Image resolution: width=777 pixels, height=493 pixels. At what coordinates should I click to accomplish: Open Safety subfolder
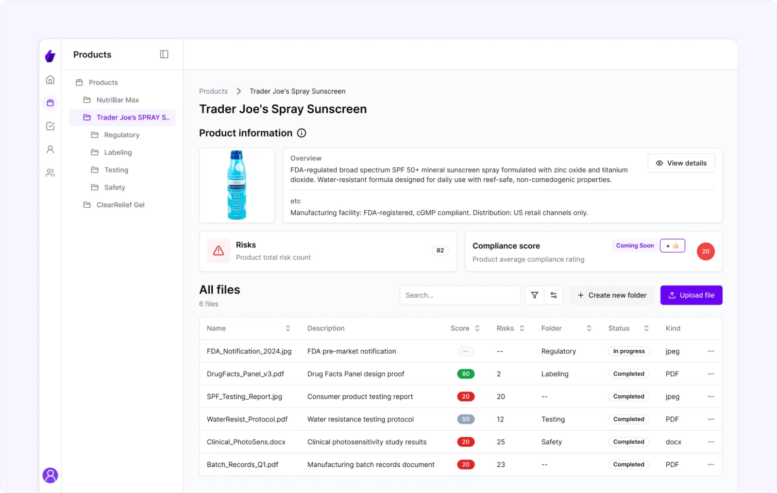(x=122, y=187)
